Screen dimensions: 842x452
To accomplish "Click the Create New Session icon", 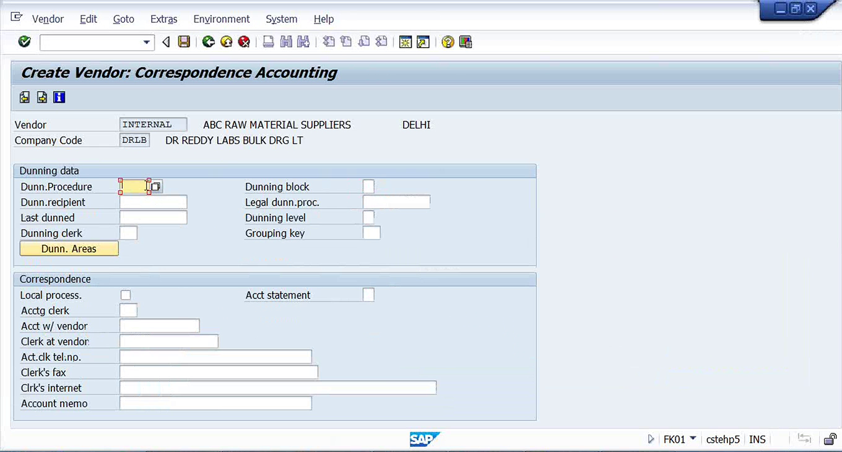I will [406, 42].
